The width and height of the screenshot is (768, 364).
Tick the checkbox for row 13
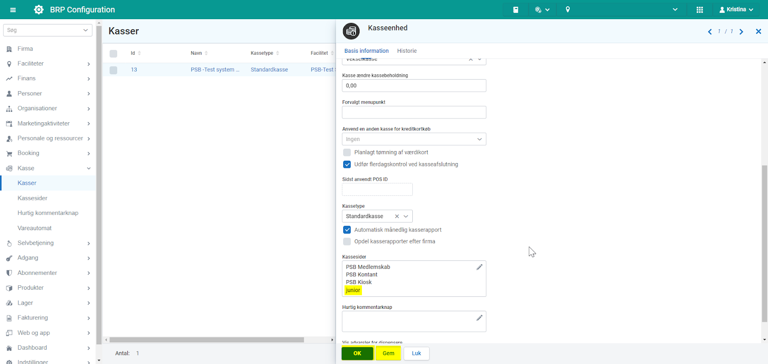(113, 70)
